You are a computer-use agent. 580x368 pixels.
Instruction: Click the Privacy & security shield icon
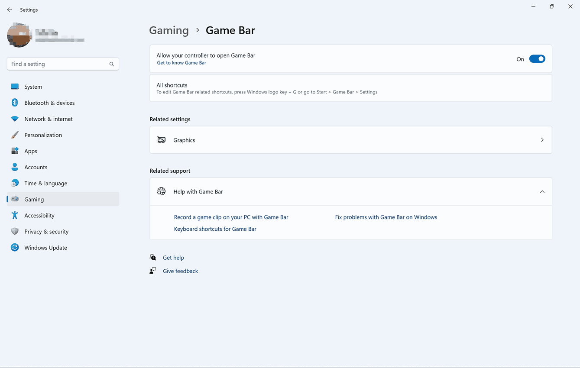tap(15, 231)
